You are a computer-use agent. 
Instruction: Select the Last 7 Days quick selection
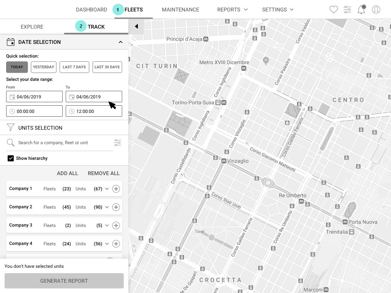pos(74,67)
